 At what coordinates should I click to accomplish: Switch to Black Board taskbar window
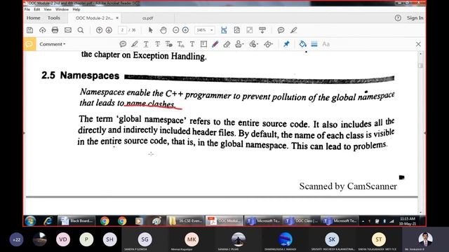[76, 221]
